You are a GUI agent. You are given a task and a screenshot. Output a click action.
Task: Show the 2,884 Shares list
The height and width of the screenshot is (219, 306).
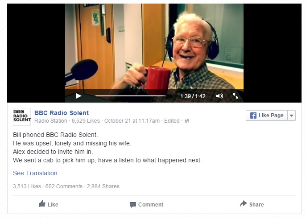coord(103,186)
